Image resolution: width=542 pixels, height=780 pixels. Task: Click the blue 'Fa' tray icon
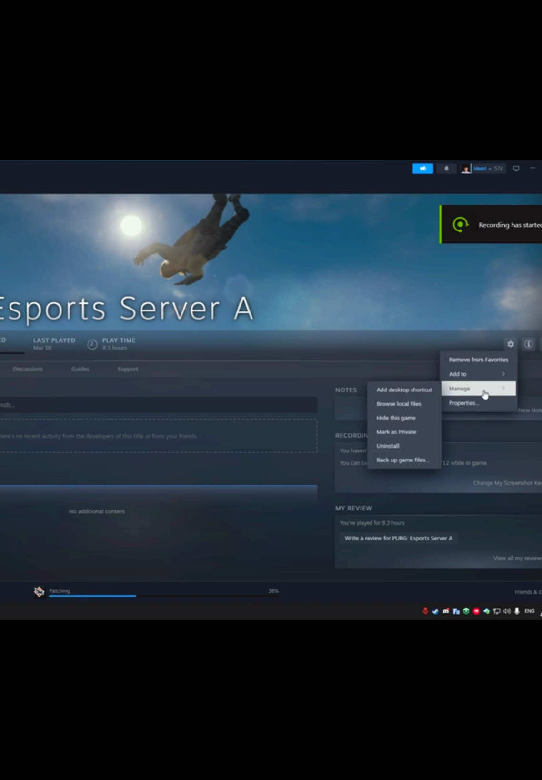(456, 611)
